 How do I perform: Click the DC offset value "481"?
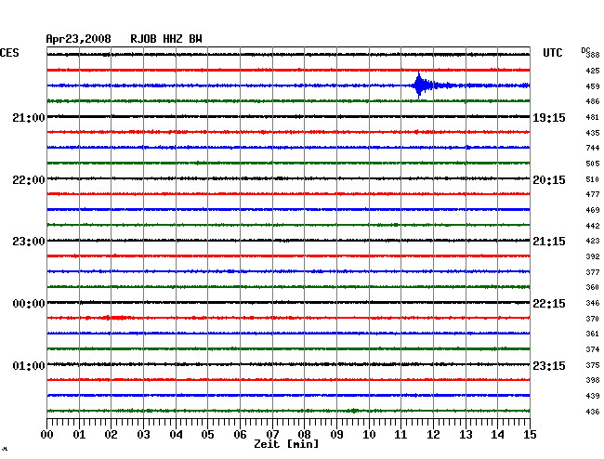pyautogui.click(x=593, y=117)
